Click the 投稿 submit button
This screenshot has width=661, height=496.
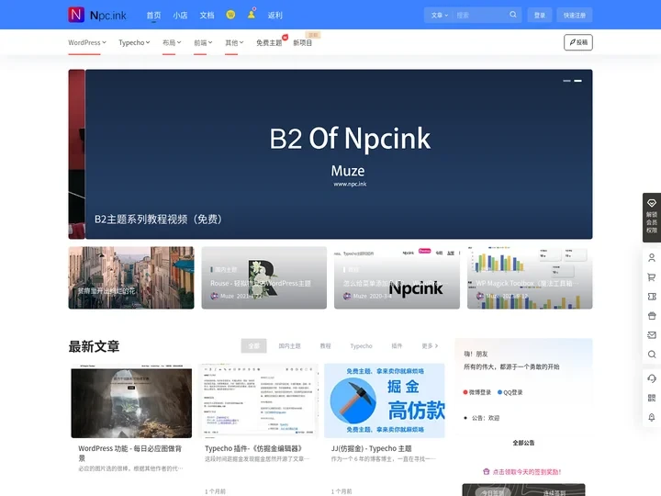(578, 42)
